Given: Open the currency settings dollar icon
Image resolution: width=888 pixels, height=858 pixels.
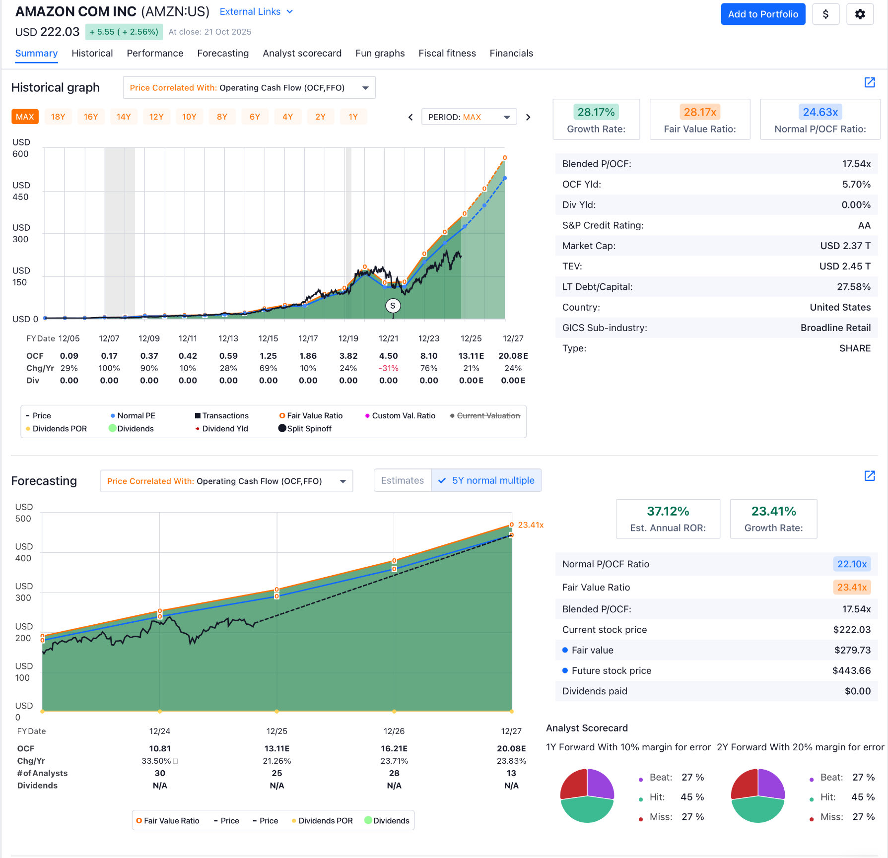Looking at the screenshot, I should pyautogui.click(x=825, y=14).
